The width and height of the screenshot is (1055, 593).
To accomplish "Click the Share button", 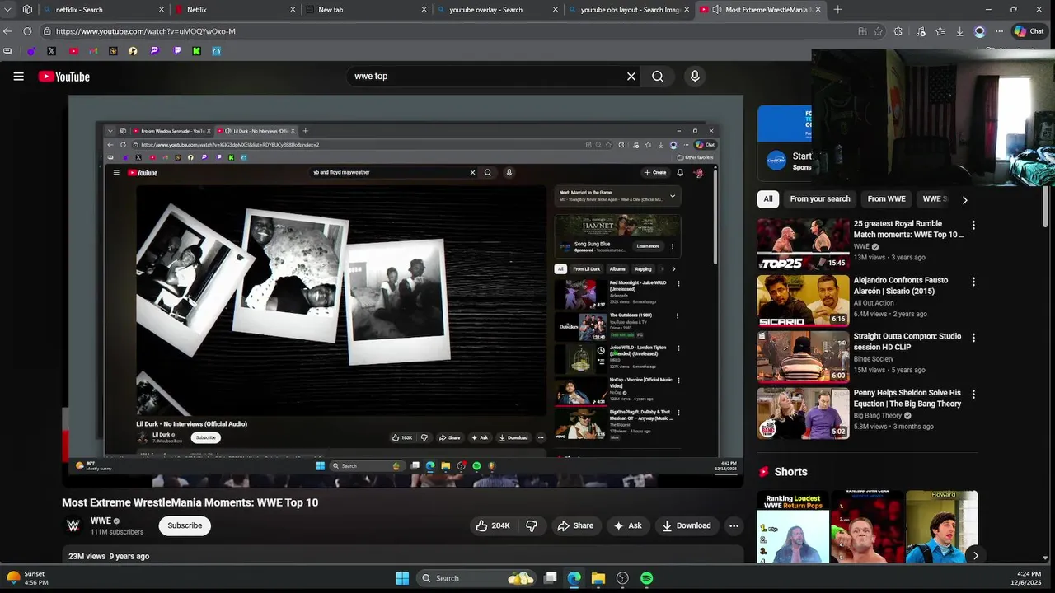I will tap(574, 525).
